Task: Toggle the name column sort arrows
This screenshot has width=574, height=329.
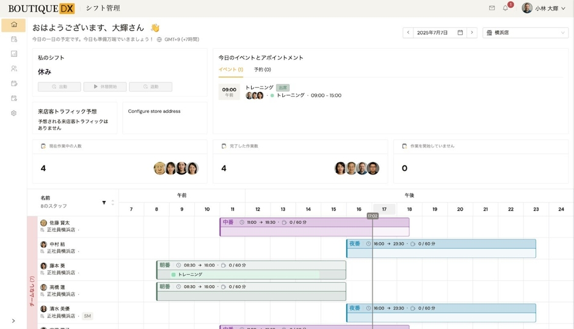Action: click(x=112, y=202)
